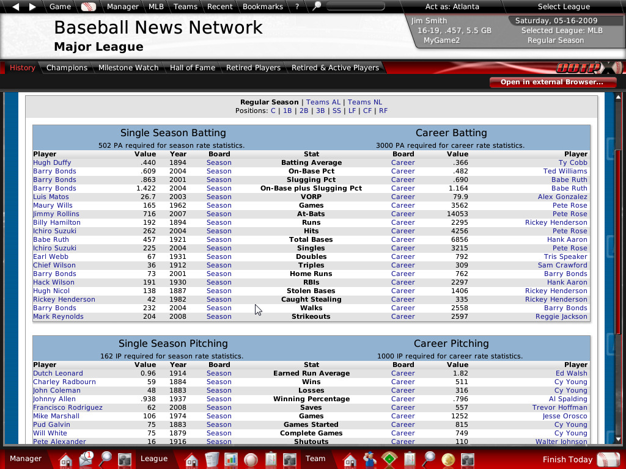The image size is (626, 469).
Task: Click the Manager home icon
Action: [x=65, y=459]
